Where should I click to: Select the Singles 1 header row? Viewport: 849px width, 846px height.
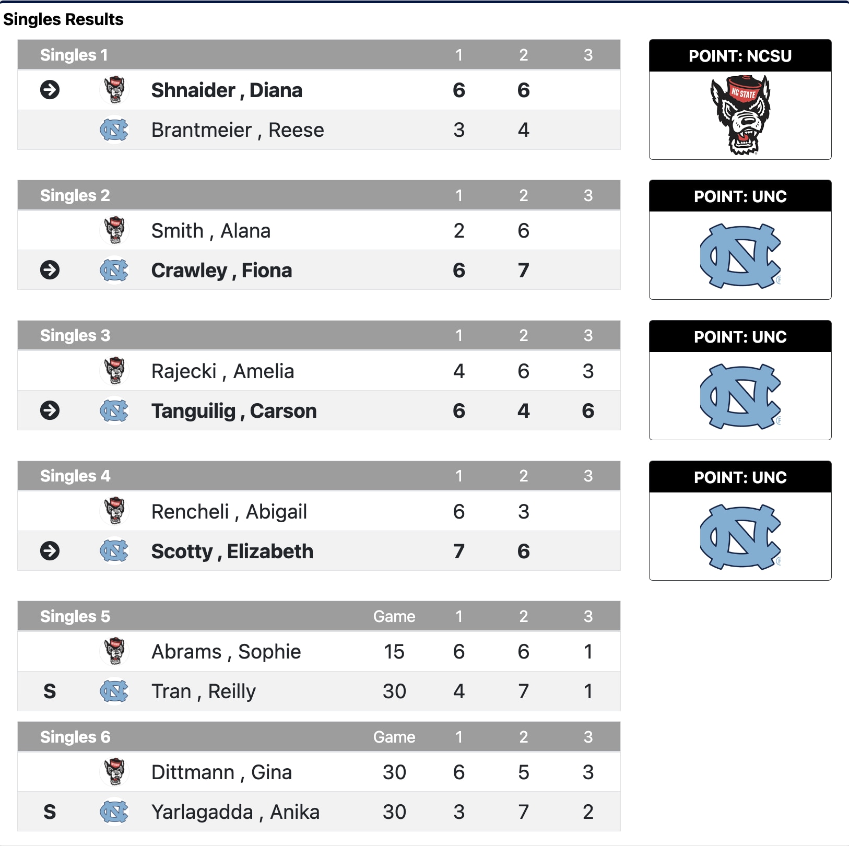pyautogui.click(x=319, y=55)
